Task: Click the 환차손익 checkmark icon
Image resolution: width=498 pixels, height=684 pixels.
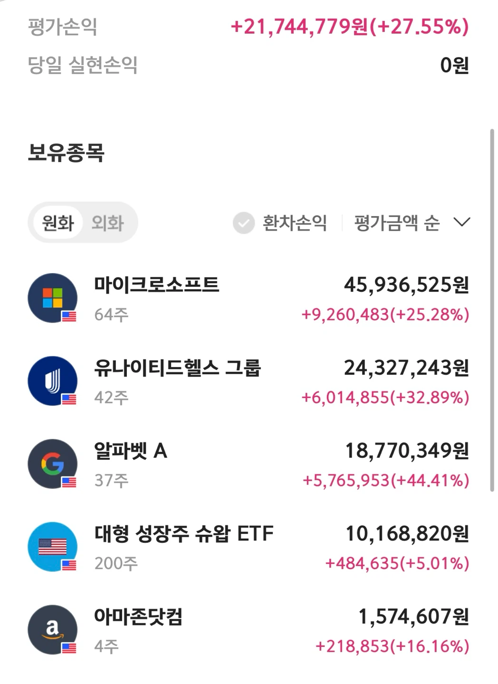Action: coord(244,223)
